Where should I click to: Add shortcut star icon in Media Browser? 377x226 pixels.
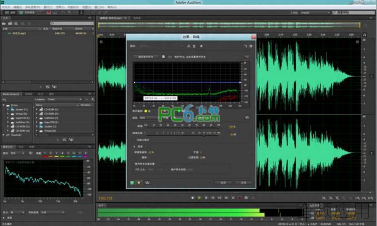pos(93,99)
